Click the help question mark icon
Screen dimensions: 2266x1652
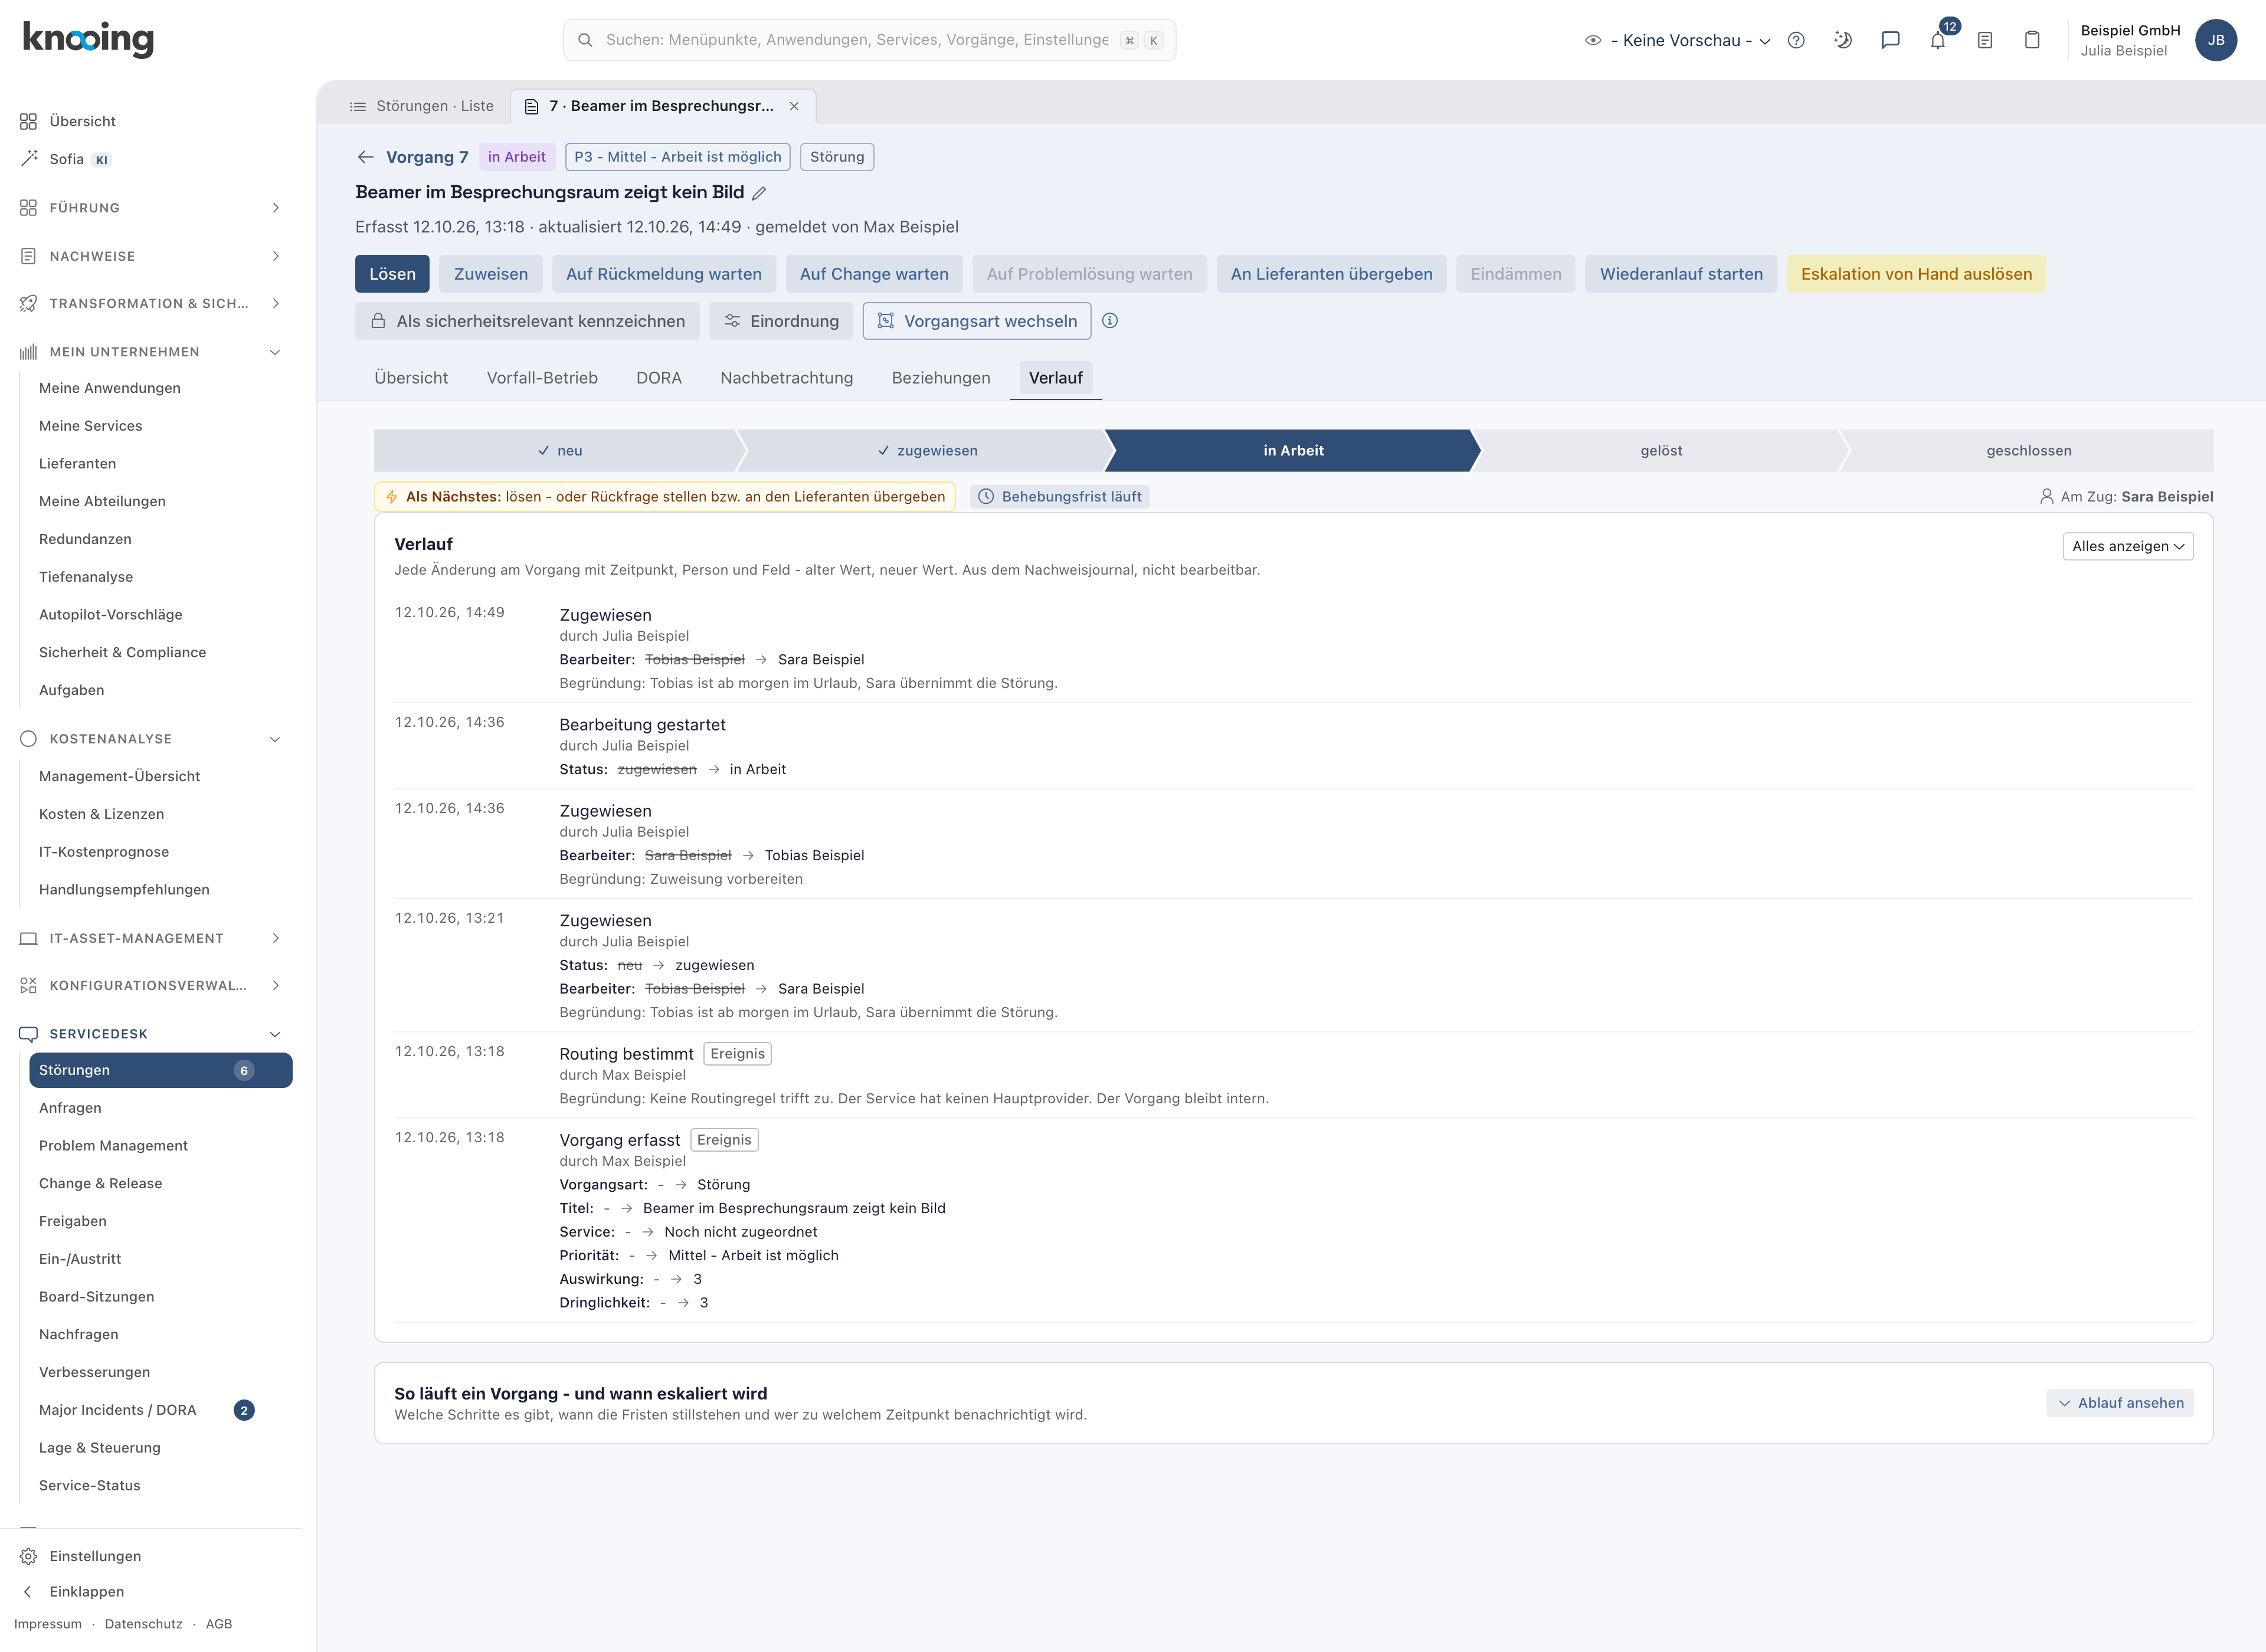coord(1796,40)
